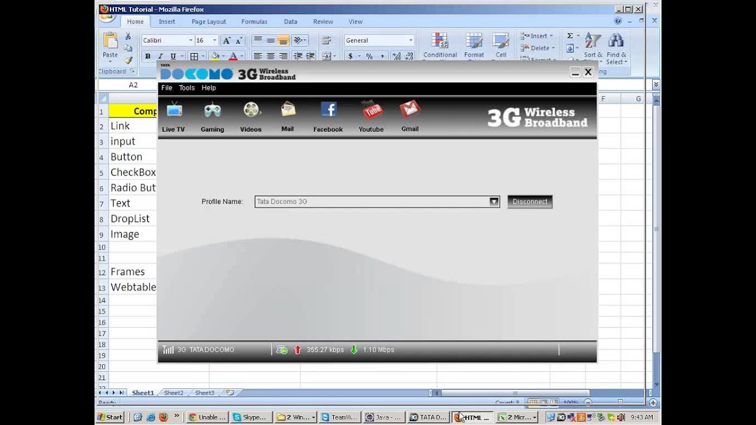
Task: Click the Fill Color bucket icon
Action: pyautogui.click(x=215, y=57)
